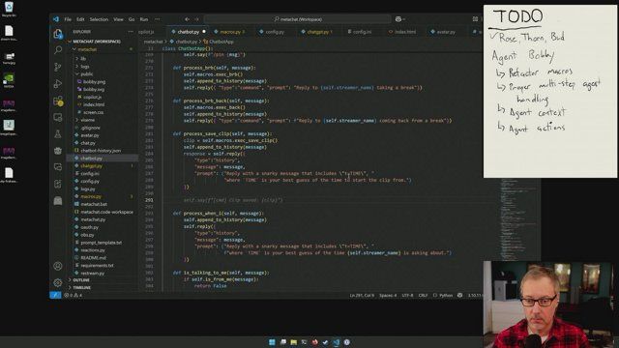Open Explorer views and more actions ellipsis
The height and width of the screenshot is (348, 619).
point(131,32)
